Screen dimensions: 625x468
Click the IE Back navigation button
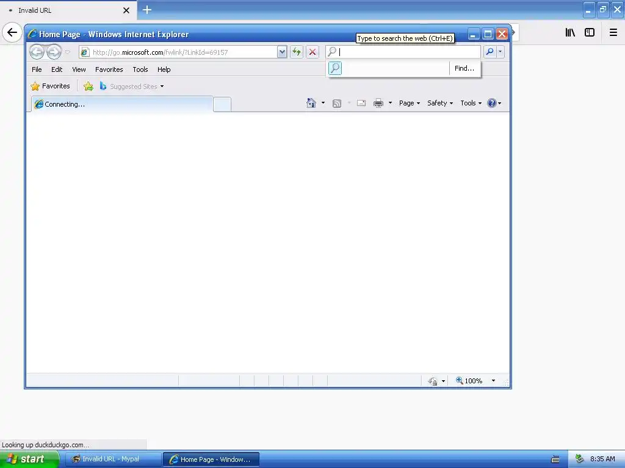pos(37,52)
